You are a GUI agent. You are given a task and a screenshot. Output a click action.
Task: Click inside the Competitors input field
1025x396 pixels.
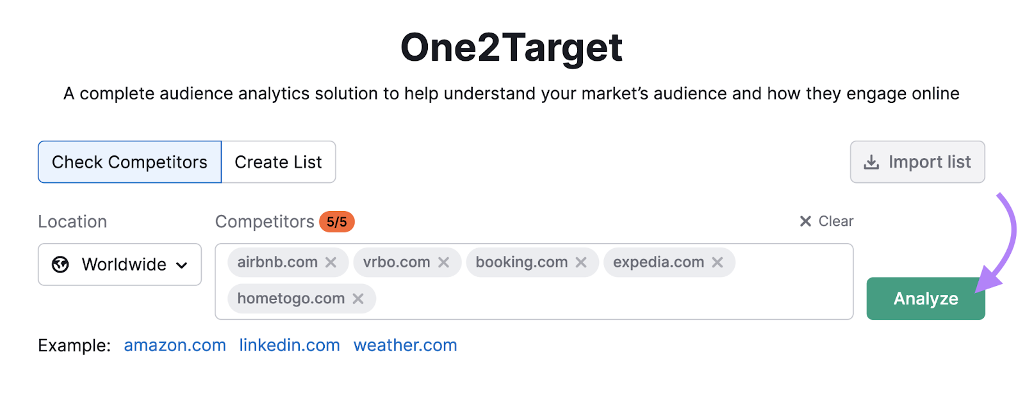(x=577, y=297)
